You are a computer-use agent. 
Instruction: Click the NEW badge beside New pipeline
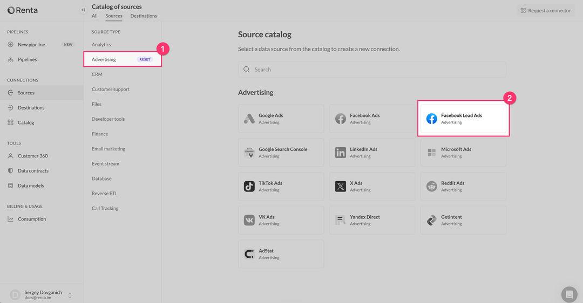pos(68,45)
